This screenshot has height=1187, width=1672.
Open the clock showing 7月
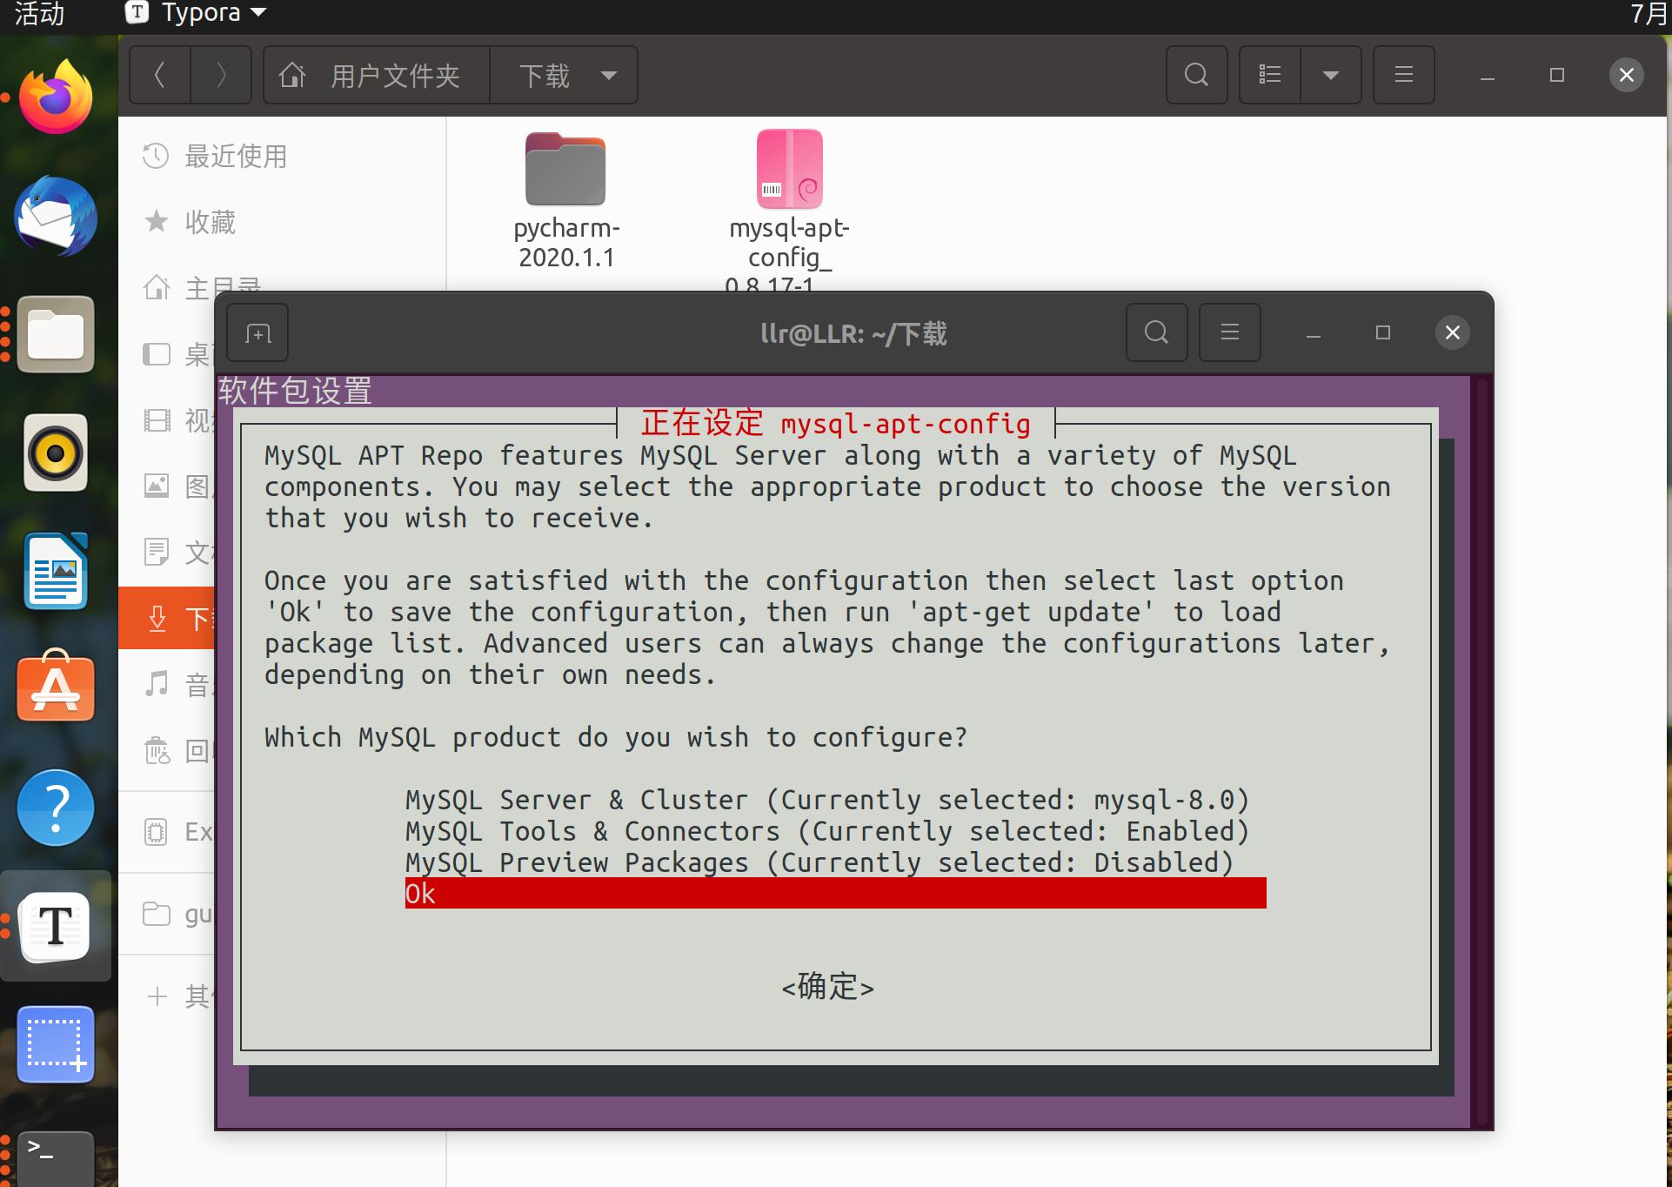(1649, 13)
